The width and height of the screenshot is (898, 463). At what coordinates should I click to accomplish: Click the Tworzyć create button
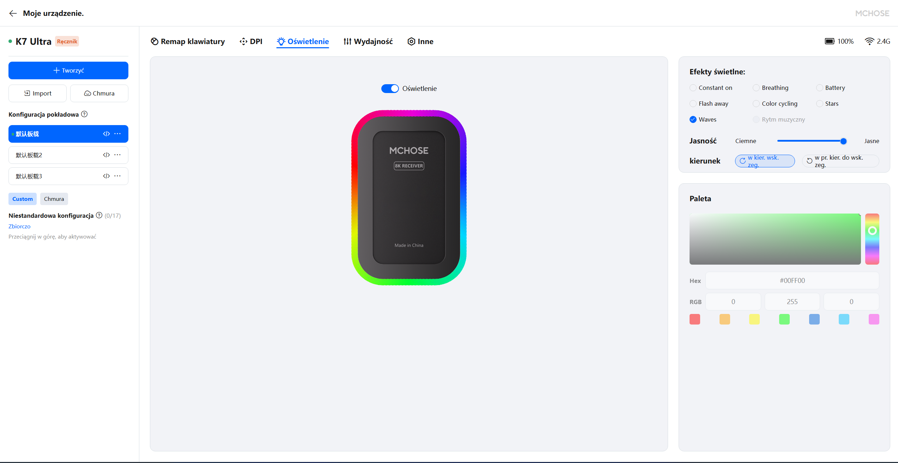pyautogui.click(x=68, y=70)
